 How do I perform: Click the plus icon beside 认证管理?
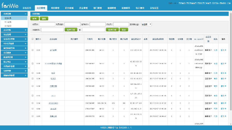(26, 34)
